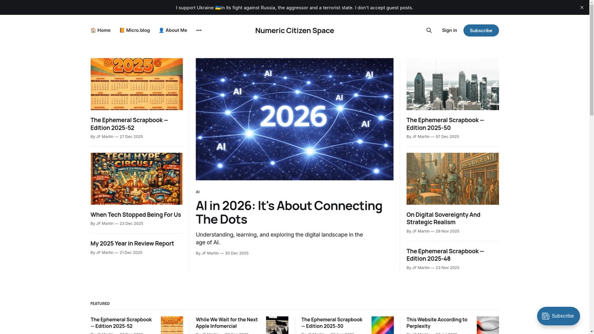
Task: Open Digital Sovereignty robots thumbnail
Action: coord(452,179)
